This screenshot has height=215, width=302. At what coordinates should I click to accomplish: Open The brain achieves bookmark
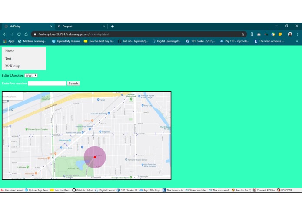pos(269,41)
